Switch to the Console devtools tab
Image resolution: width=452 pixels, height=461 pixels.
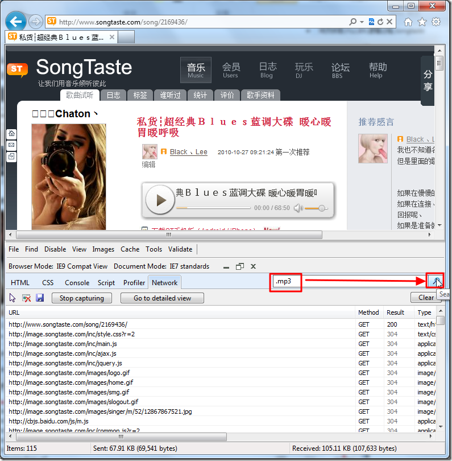pyautogui.click(x=77, y=282)
